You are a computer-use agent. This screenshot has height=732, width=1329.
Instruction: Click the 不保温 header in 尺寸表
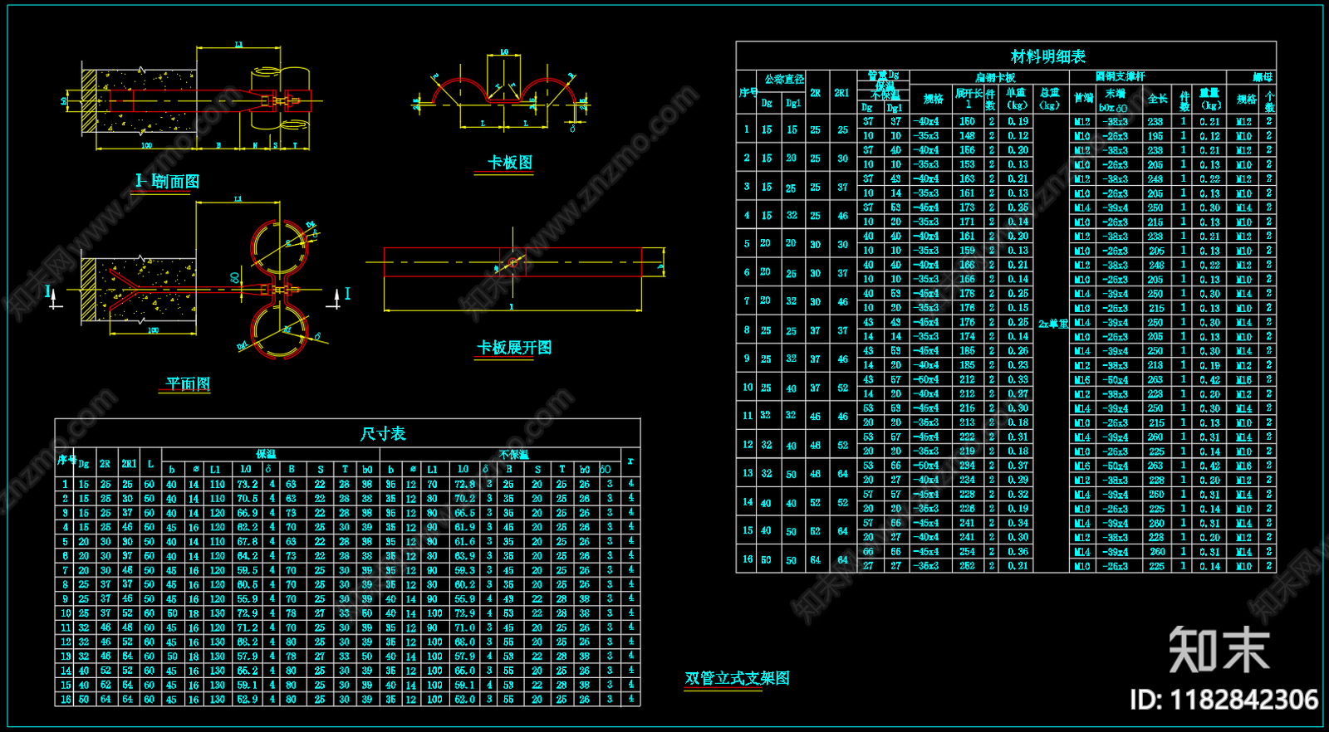pos(513,454)
